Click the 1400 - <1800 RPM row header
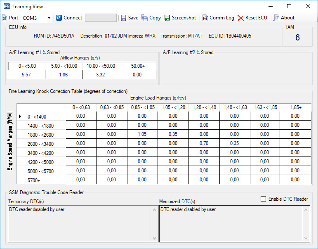Viewport: 318px width, 249px height. (40, 126)
